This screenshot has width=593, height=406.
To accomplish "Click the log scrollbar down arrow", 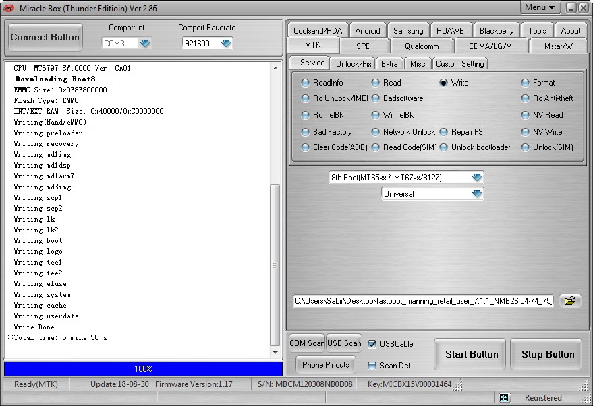I will pyautogui.click(x=275, y=352).
